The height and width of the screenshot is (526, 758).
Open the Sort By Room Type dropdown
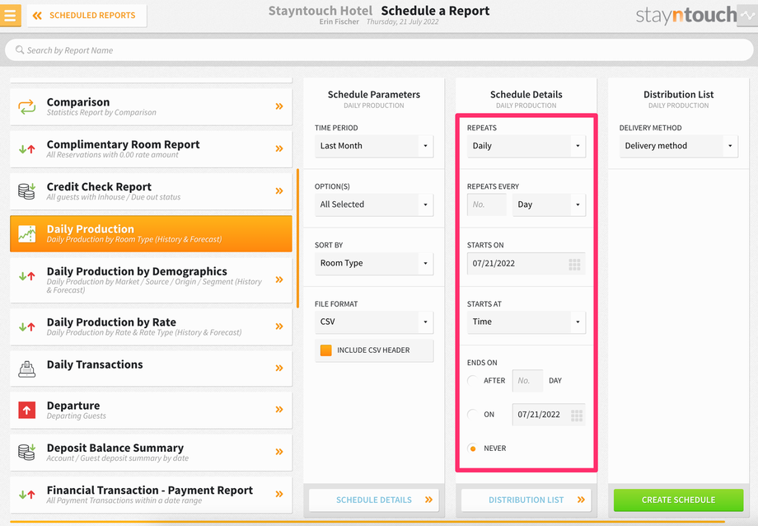(x=374, y=263)
